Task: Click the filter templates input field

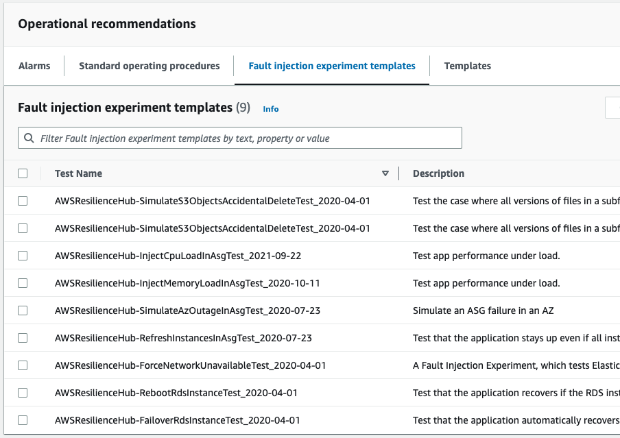Action: (239, 138)
